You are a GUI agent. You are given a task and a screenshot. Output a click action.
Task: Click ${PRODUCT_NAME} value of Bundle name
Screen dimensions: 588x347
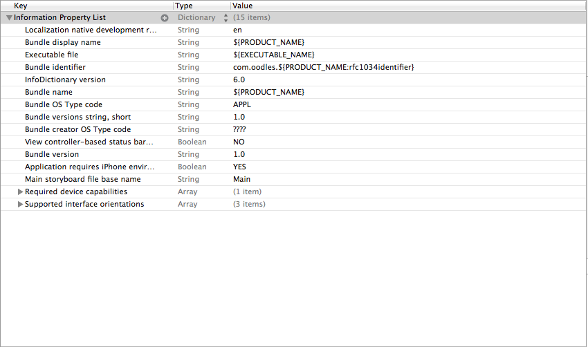269,92
